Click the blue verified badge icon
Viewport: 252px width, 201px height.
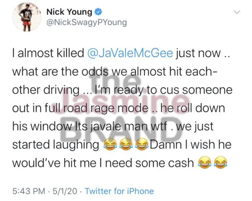click(x=98, y=12)
